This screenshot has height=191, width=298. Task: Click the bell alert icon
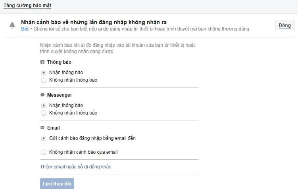[x=12, y=26]
